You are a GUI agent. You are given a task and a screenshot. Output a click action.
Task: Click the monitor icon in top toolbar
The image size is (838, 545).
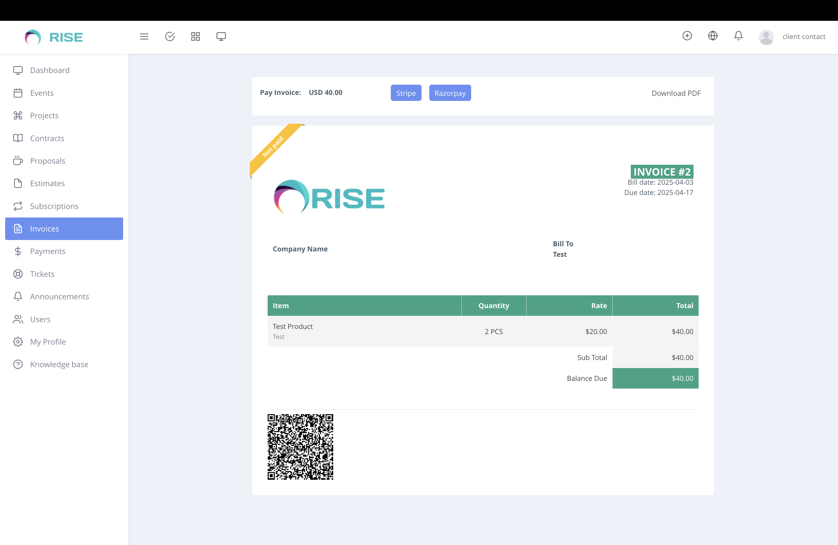coord(221,36)
